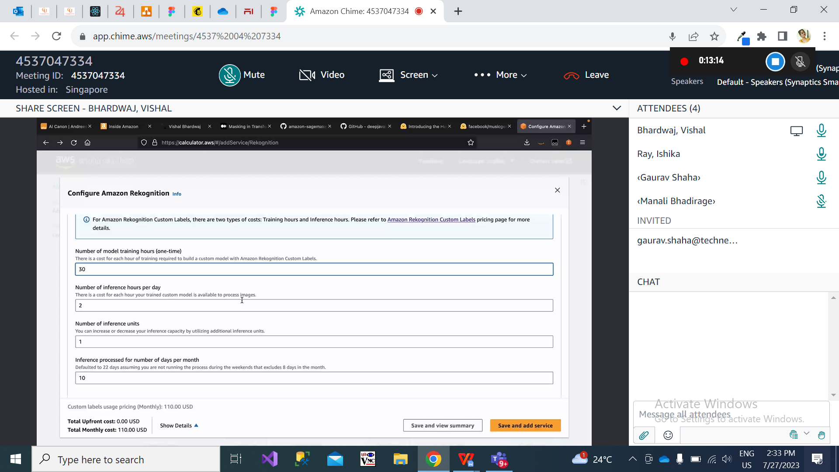
Task: Open the chat options dropdown arrow
Action: pyautogui.click(x=807, y=434)
